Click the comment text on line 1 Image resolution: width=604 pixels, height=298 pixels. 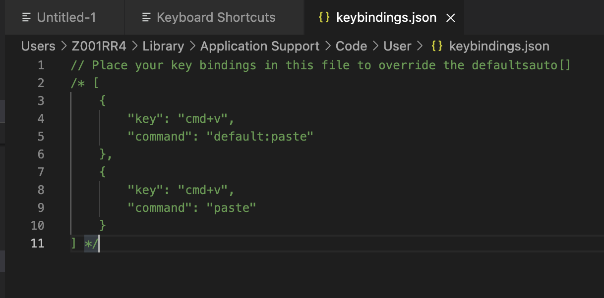tap(223, 65)
